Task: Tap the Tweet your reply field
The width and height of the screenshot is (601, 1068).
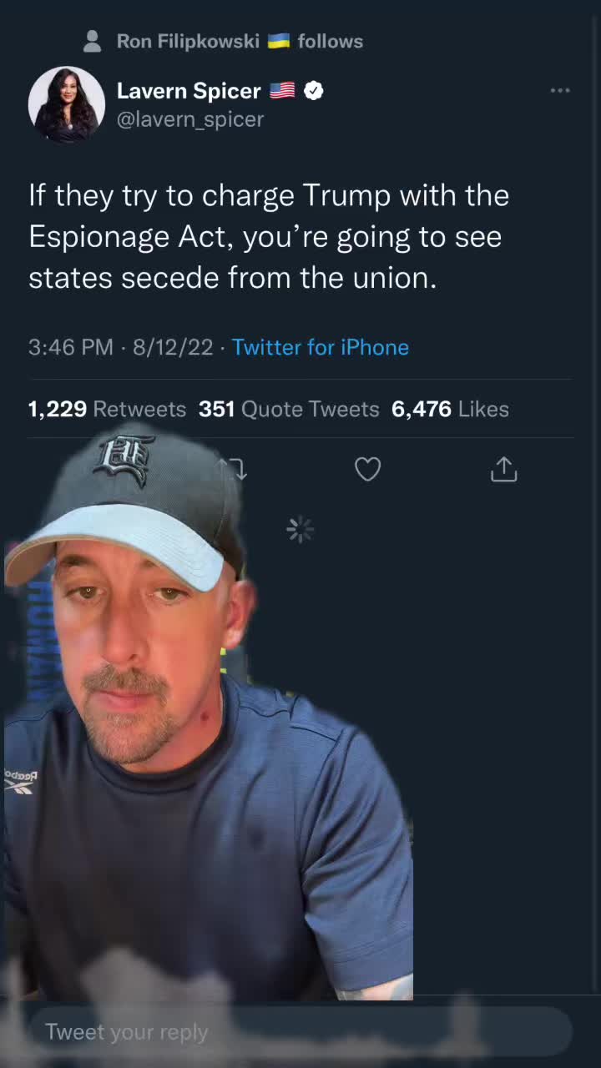Action: [x=300, y=1032]
